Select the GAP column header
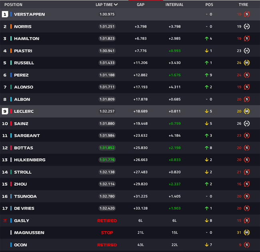Image resolution: width=260 pixels, height=252 pixels. tap(141, 5)
